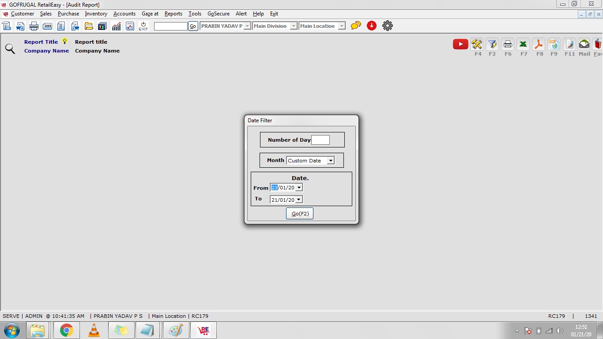603x339 pixels.
Task: Expand the Month dropdown showing Custom Date
Action: pos(331,161)
